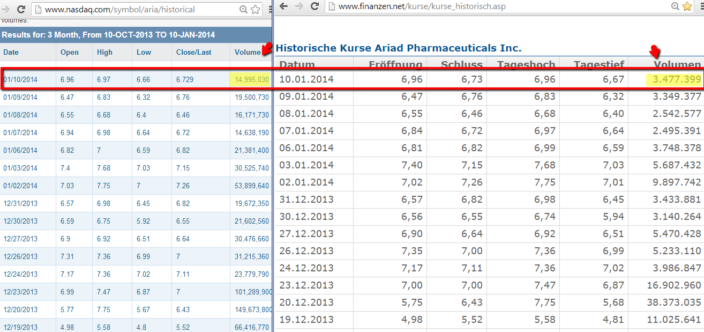The height and width of the screenshot is (332, 704).
Task: Select date cell 01/03/2014
Action: tap(20, 168)
